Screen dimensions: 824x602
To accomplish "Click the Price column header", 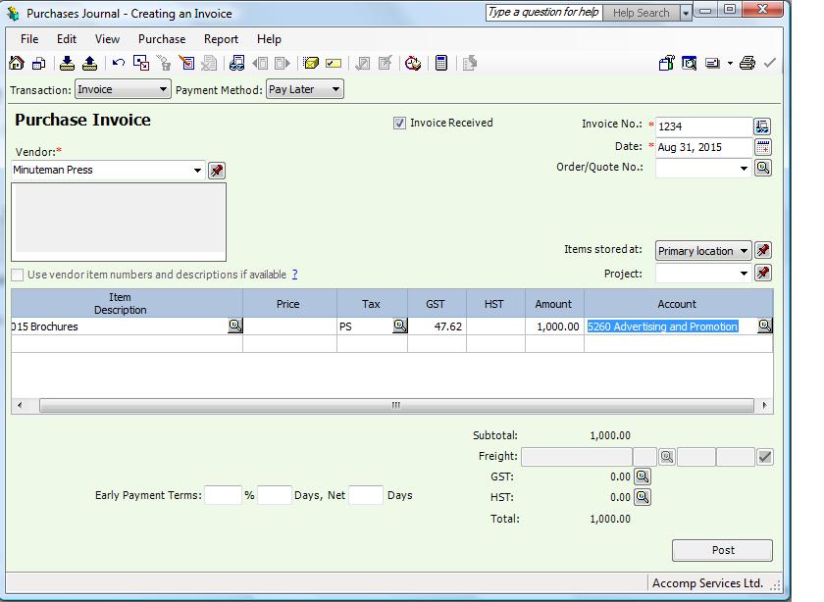I will [x=289, y=304].
